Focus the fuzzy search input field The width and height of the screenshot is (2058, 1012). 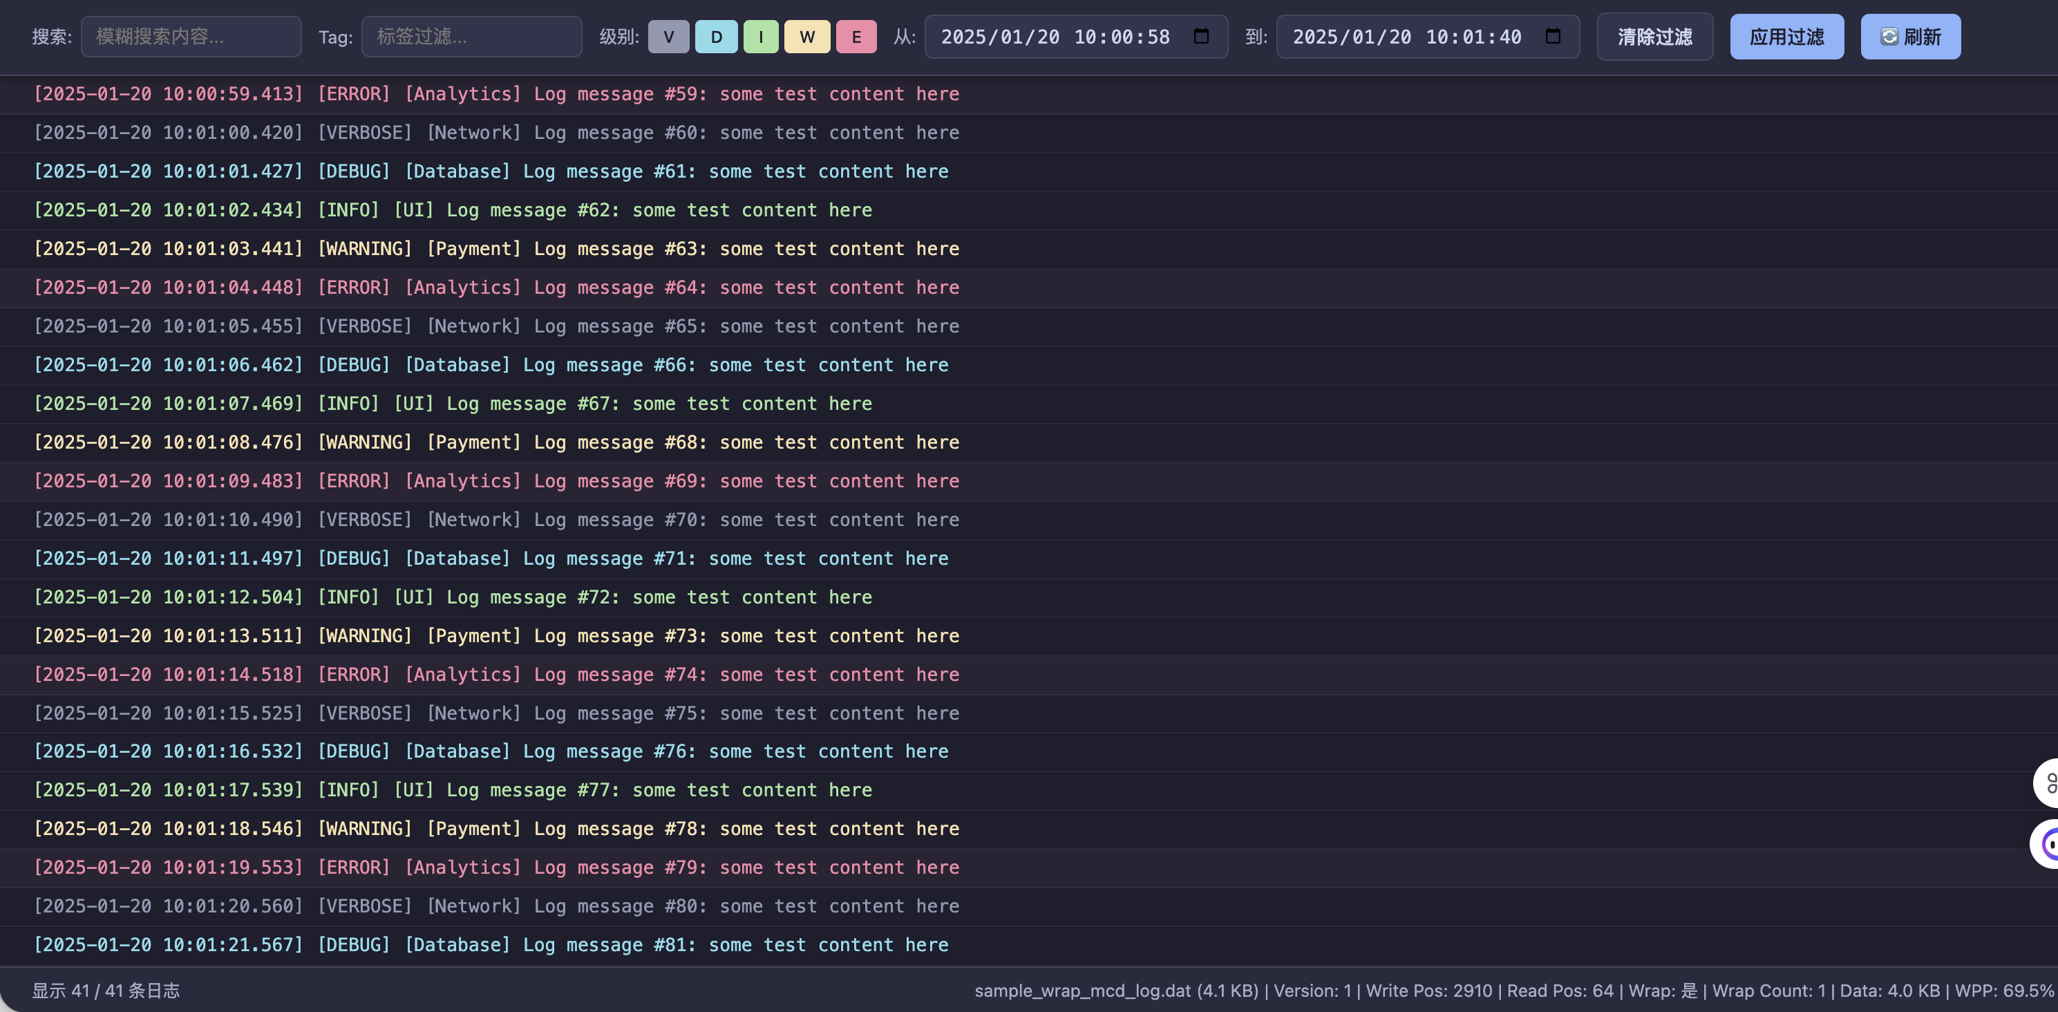[x=191, y=37]
